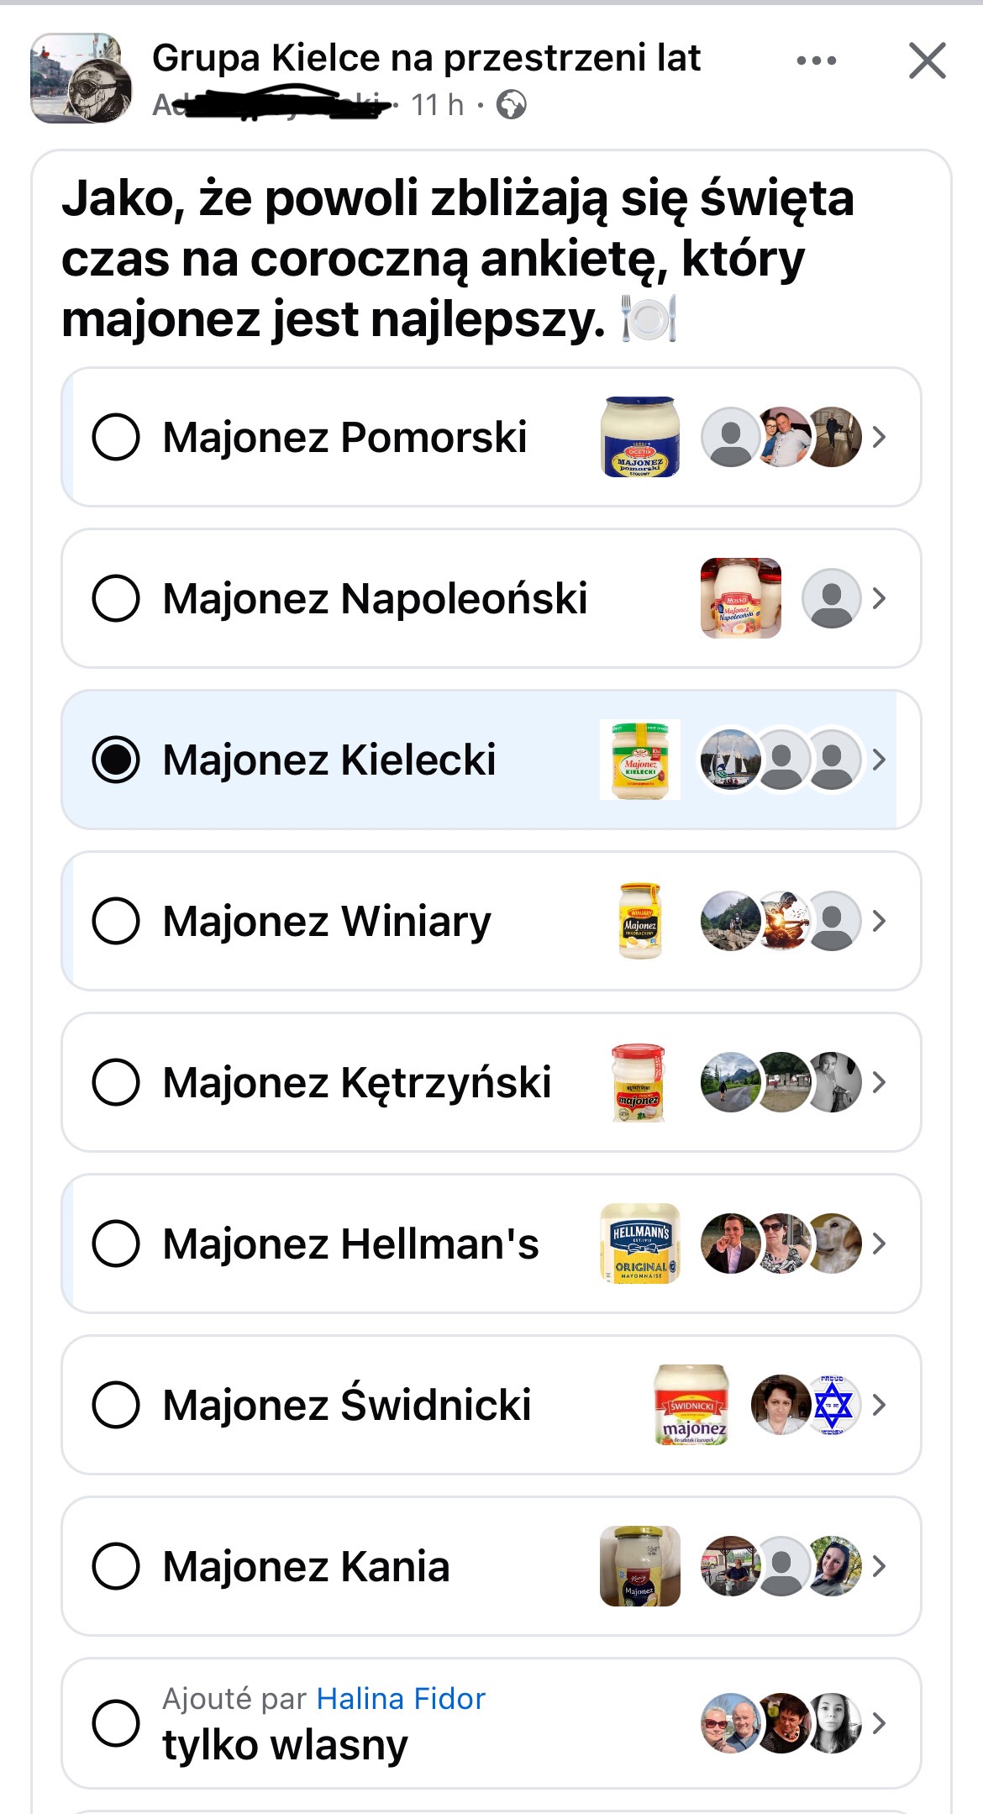View the Majonez Świdnicki jar thumbnail

click(x=691, y=1405)
